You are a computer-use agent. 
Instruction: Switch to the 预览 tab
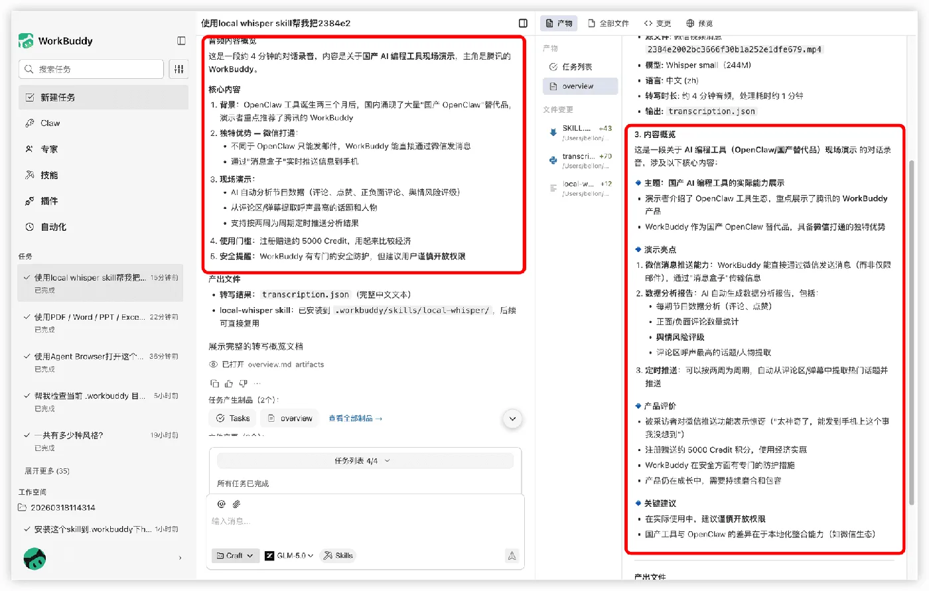(699, 23)
